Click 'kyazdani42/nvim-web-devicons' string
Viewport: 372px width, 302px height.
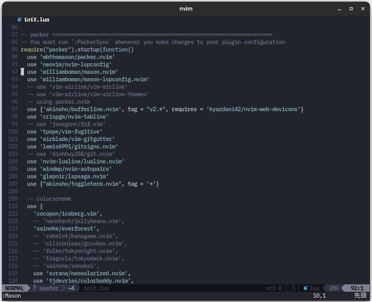[253, 109]
